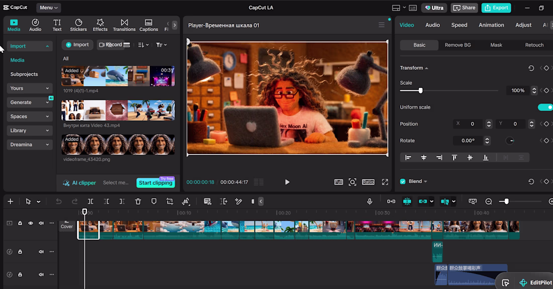The image size is (553, 289).
Task: Click the Share button
Action: point(465,8)
